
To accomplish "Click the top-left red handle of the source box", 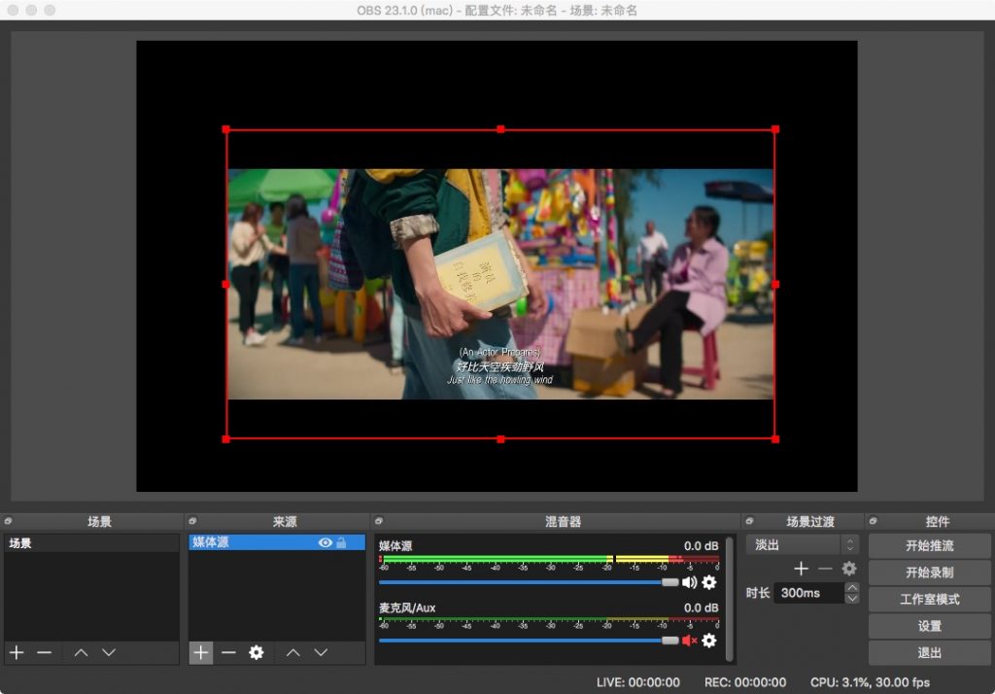I will [x=225, y=129].
